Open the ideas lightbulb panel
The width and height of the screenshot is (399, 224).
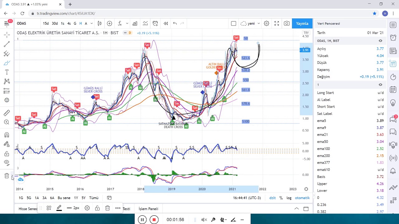pyautogui.click(x=393, y=103)
